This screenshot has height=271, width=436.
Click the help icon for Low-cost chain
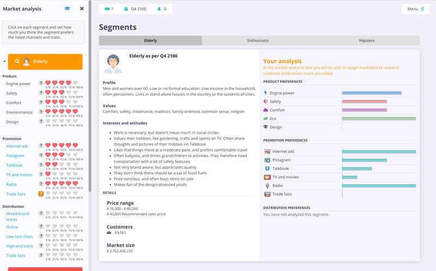point(41,236)
